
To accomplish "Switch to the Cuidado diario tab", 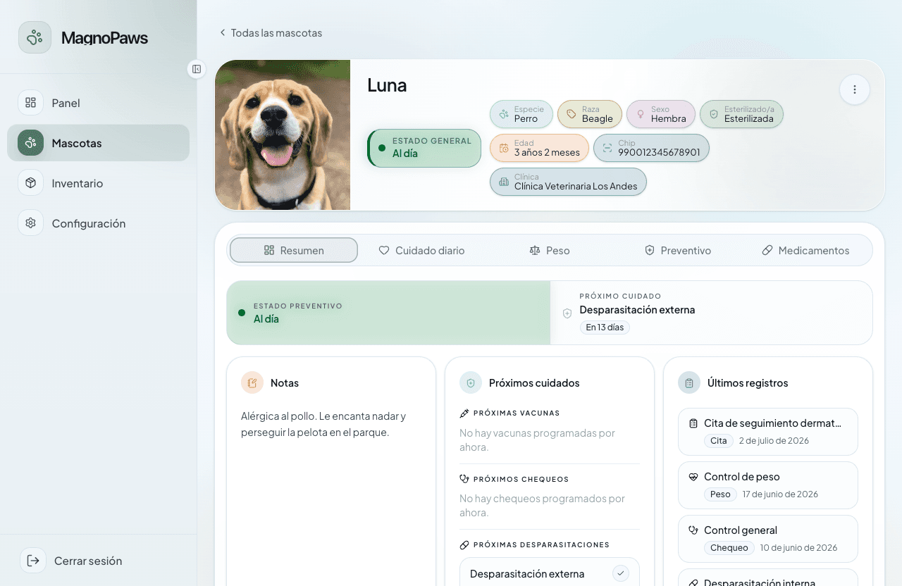I will [x=421, y=250].
